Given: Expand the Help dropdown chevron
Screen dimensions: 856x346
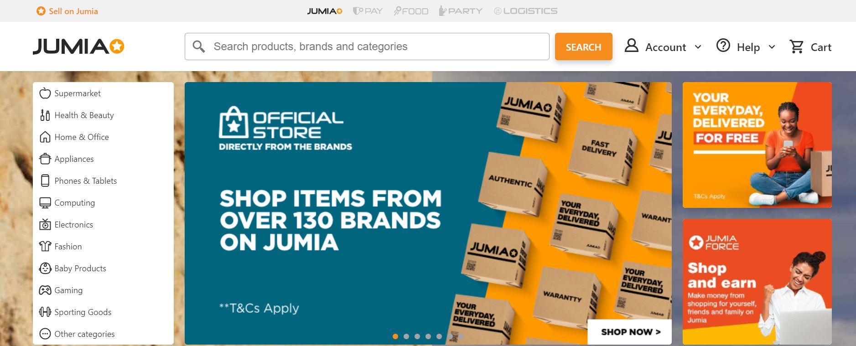Looking at the screenshot, I should coord(772,47).
